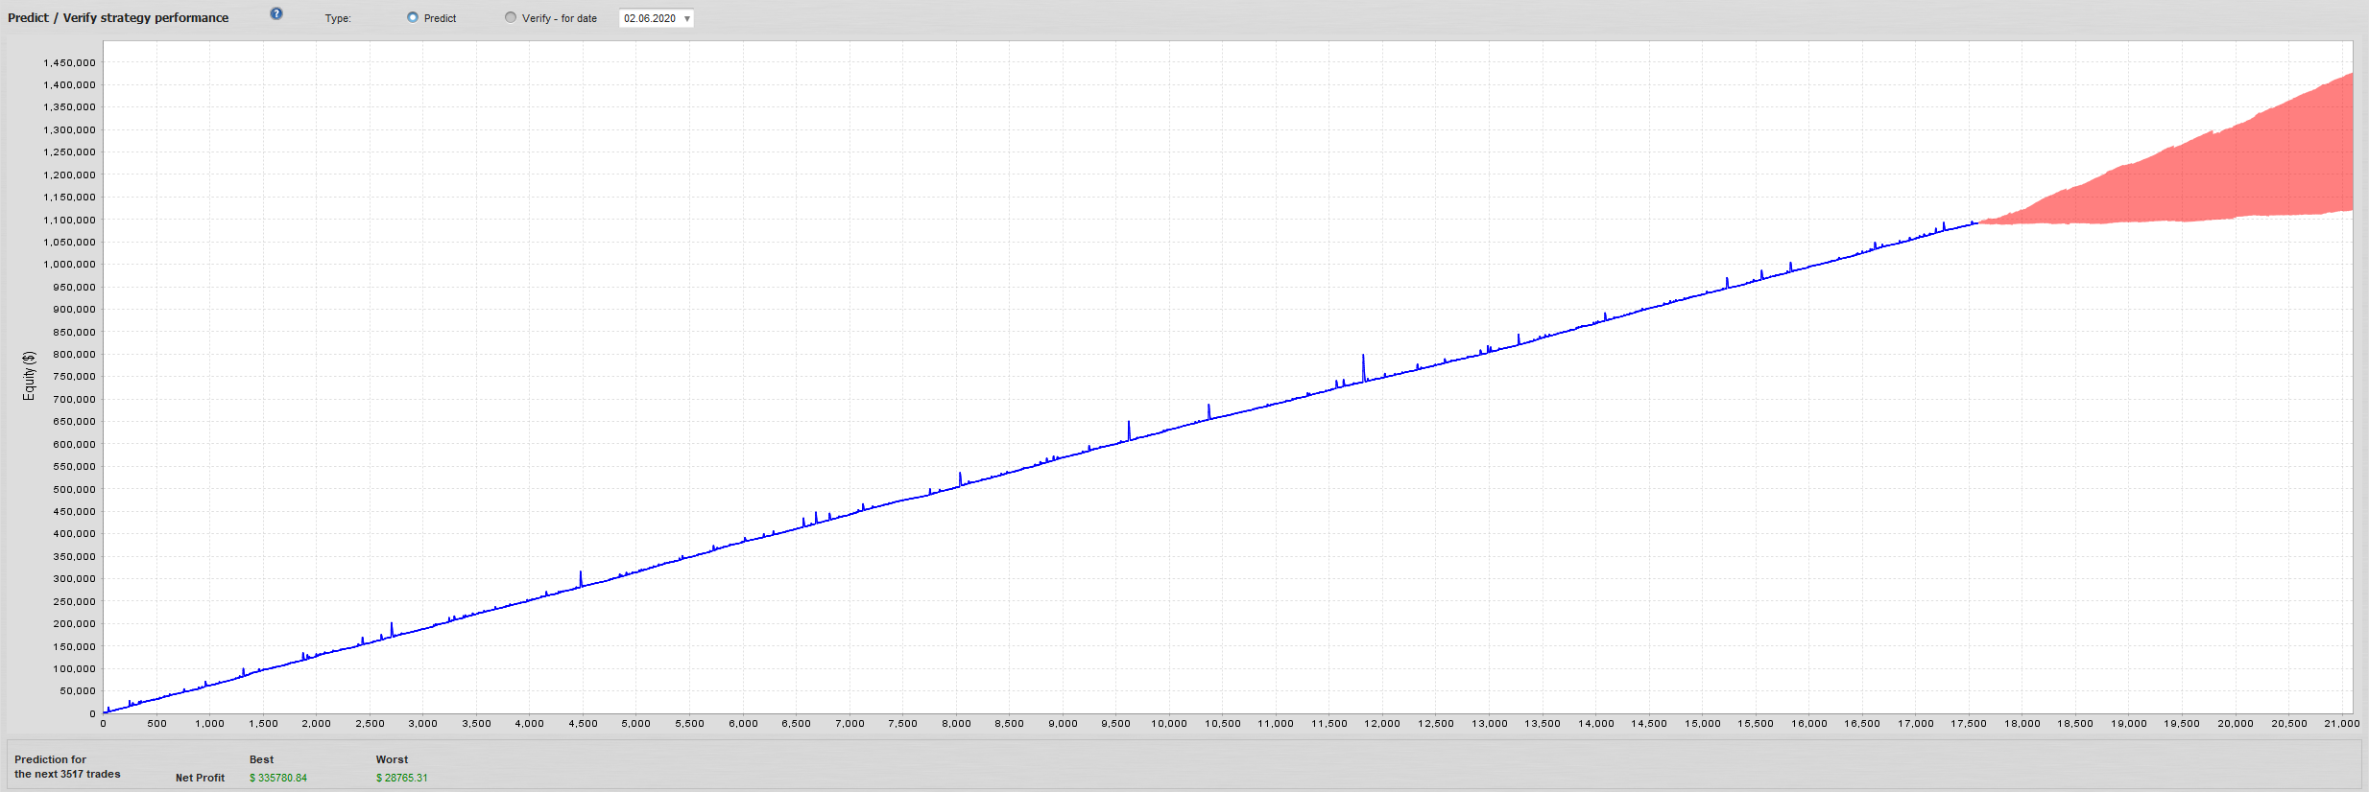This screenshot has height=792, width=2369.
Task: Click the 1,000,000 y-axis label
Action: coord(69,264)
